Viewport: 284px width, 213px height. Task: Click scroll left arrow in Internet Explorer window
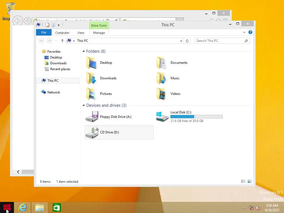pos(18,172)
